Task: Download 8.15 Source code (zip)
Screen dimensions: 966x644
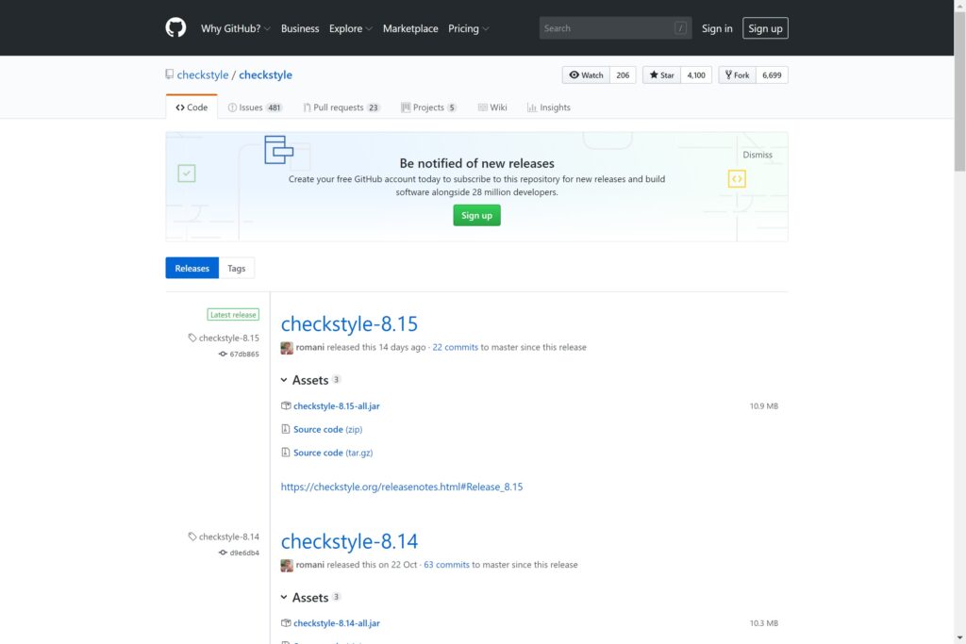Action: pyautogui.click(x=327, y=429)
